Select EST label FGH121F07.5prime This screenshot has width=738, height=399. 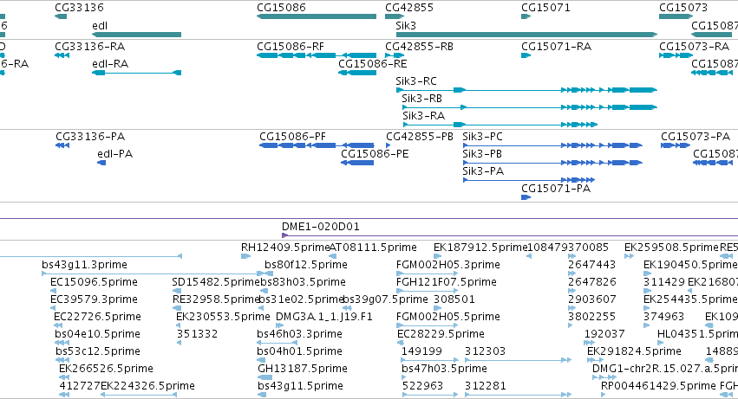click(447, 282)
